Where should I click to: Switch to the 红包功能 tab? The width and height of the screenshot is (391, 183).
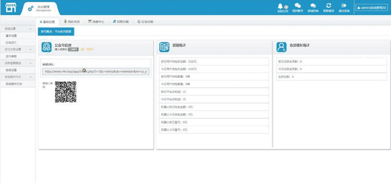tap(145, 22)
